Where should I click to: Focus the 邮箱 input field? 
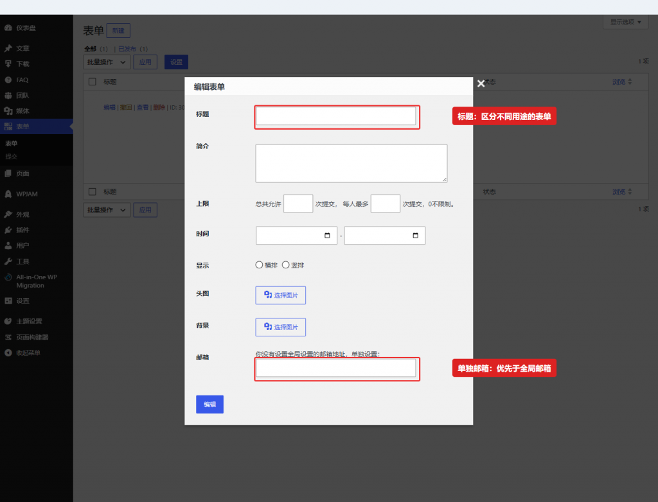click(335, 368)
